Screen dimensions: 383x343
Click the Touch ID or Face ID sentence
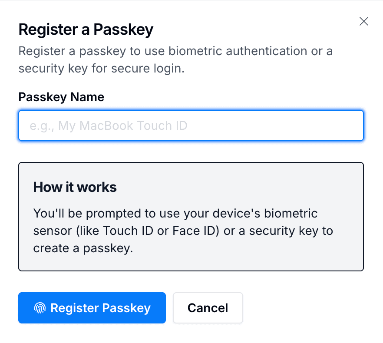coord(183,231)
